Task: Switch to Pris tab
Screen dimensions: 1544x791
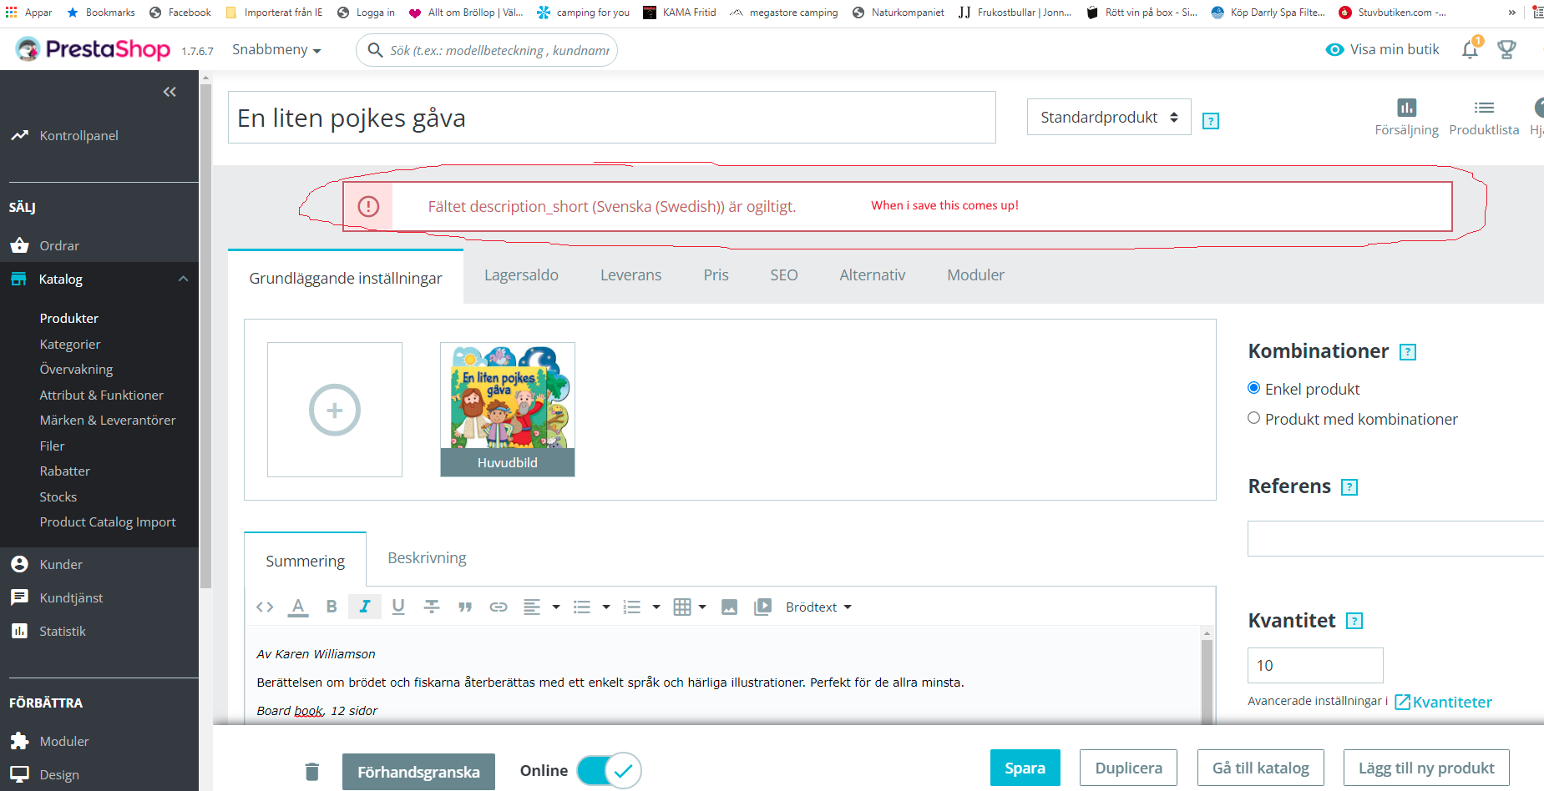Action: (x=716, y=275)
